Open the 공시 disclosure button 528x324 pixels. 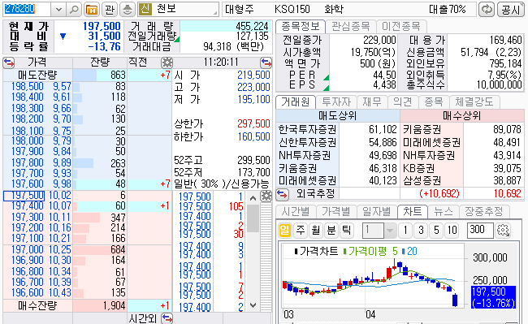coord(510,10)
